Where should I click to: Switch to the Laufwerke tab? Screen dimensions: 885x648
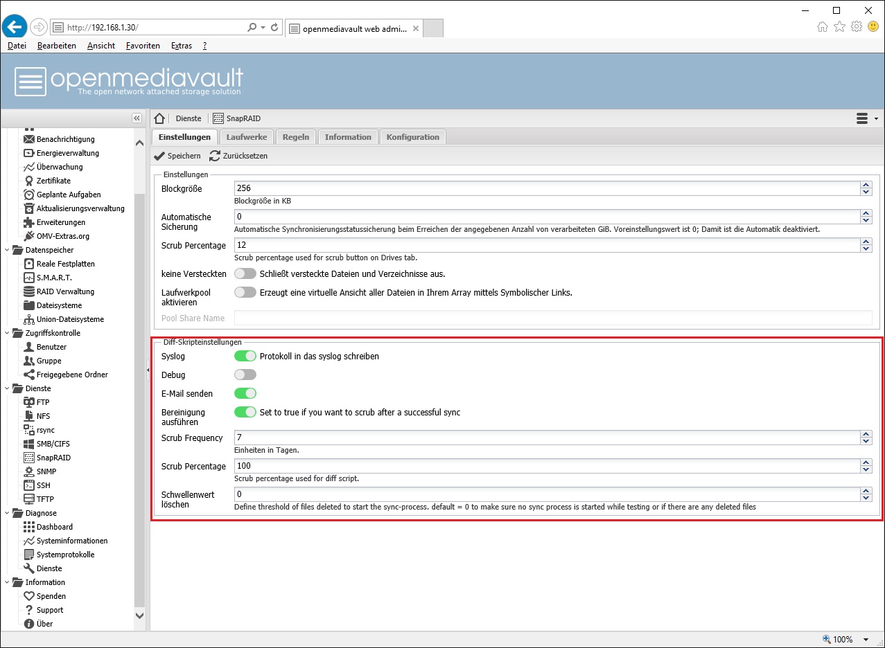(x=247, y=137)
